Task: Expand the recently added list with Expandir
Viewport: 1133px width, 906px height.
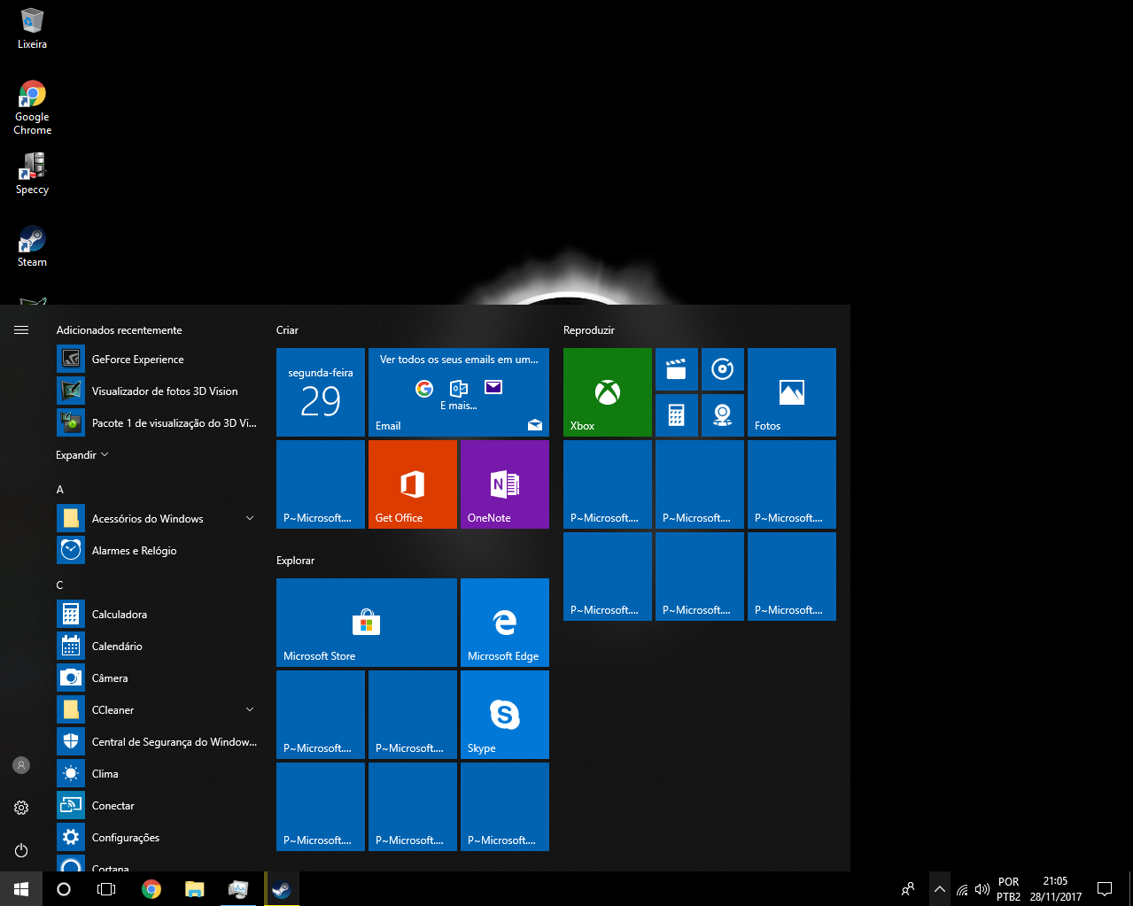Action: click(82, 455)
